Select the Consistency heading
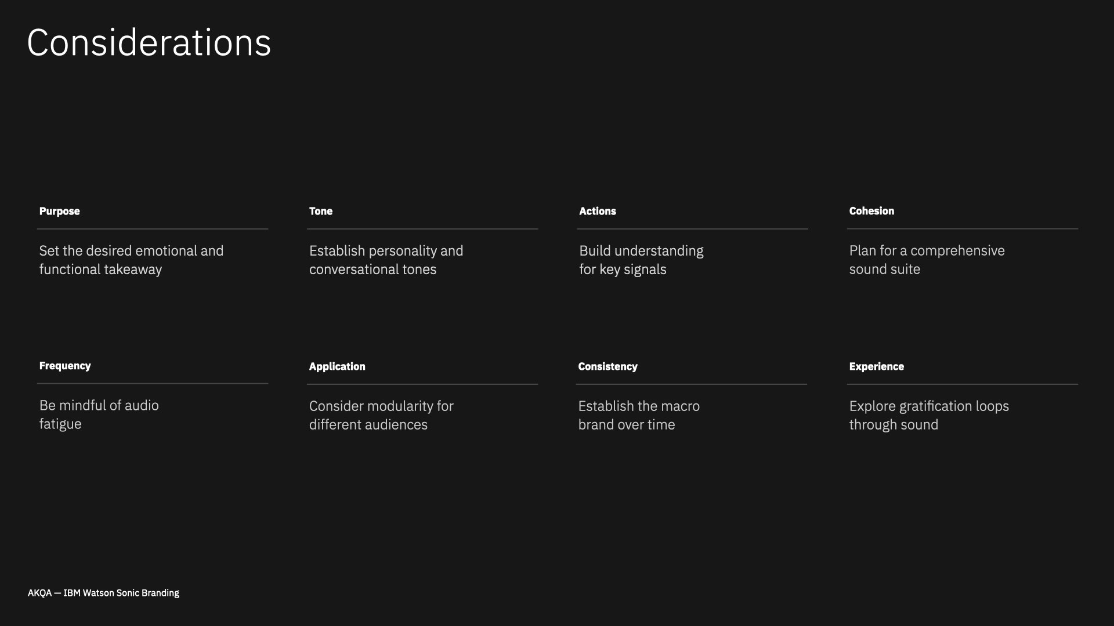 pos(607,366)
